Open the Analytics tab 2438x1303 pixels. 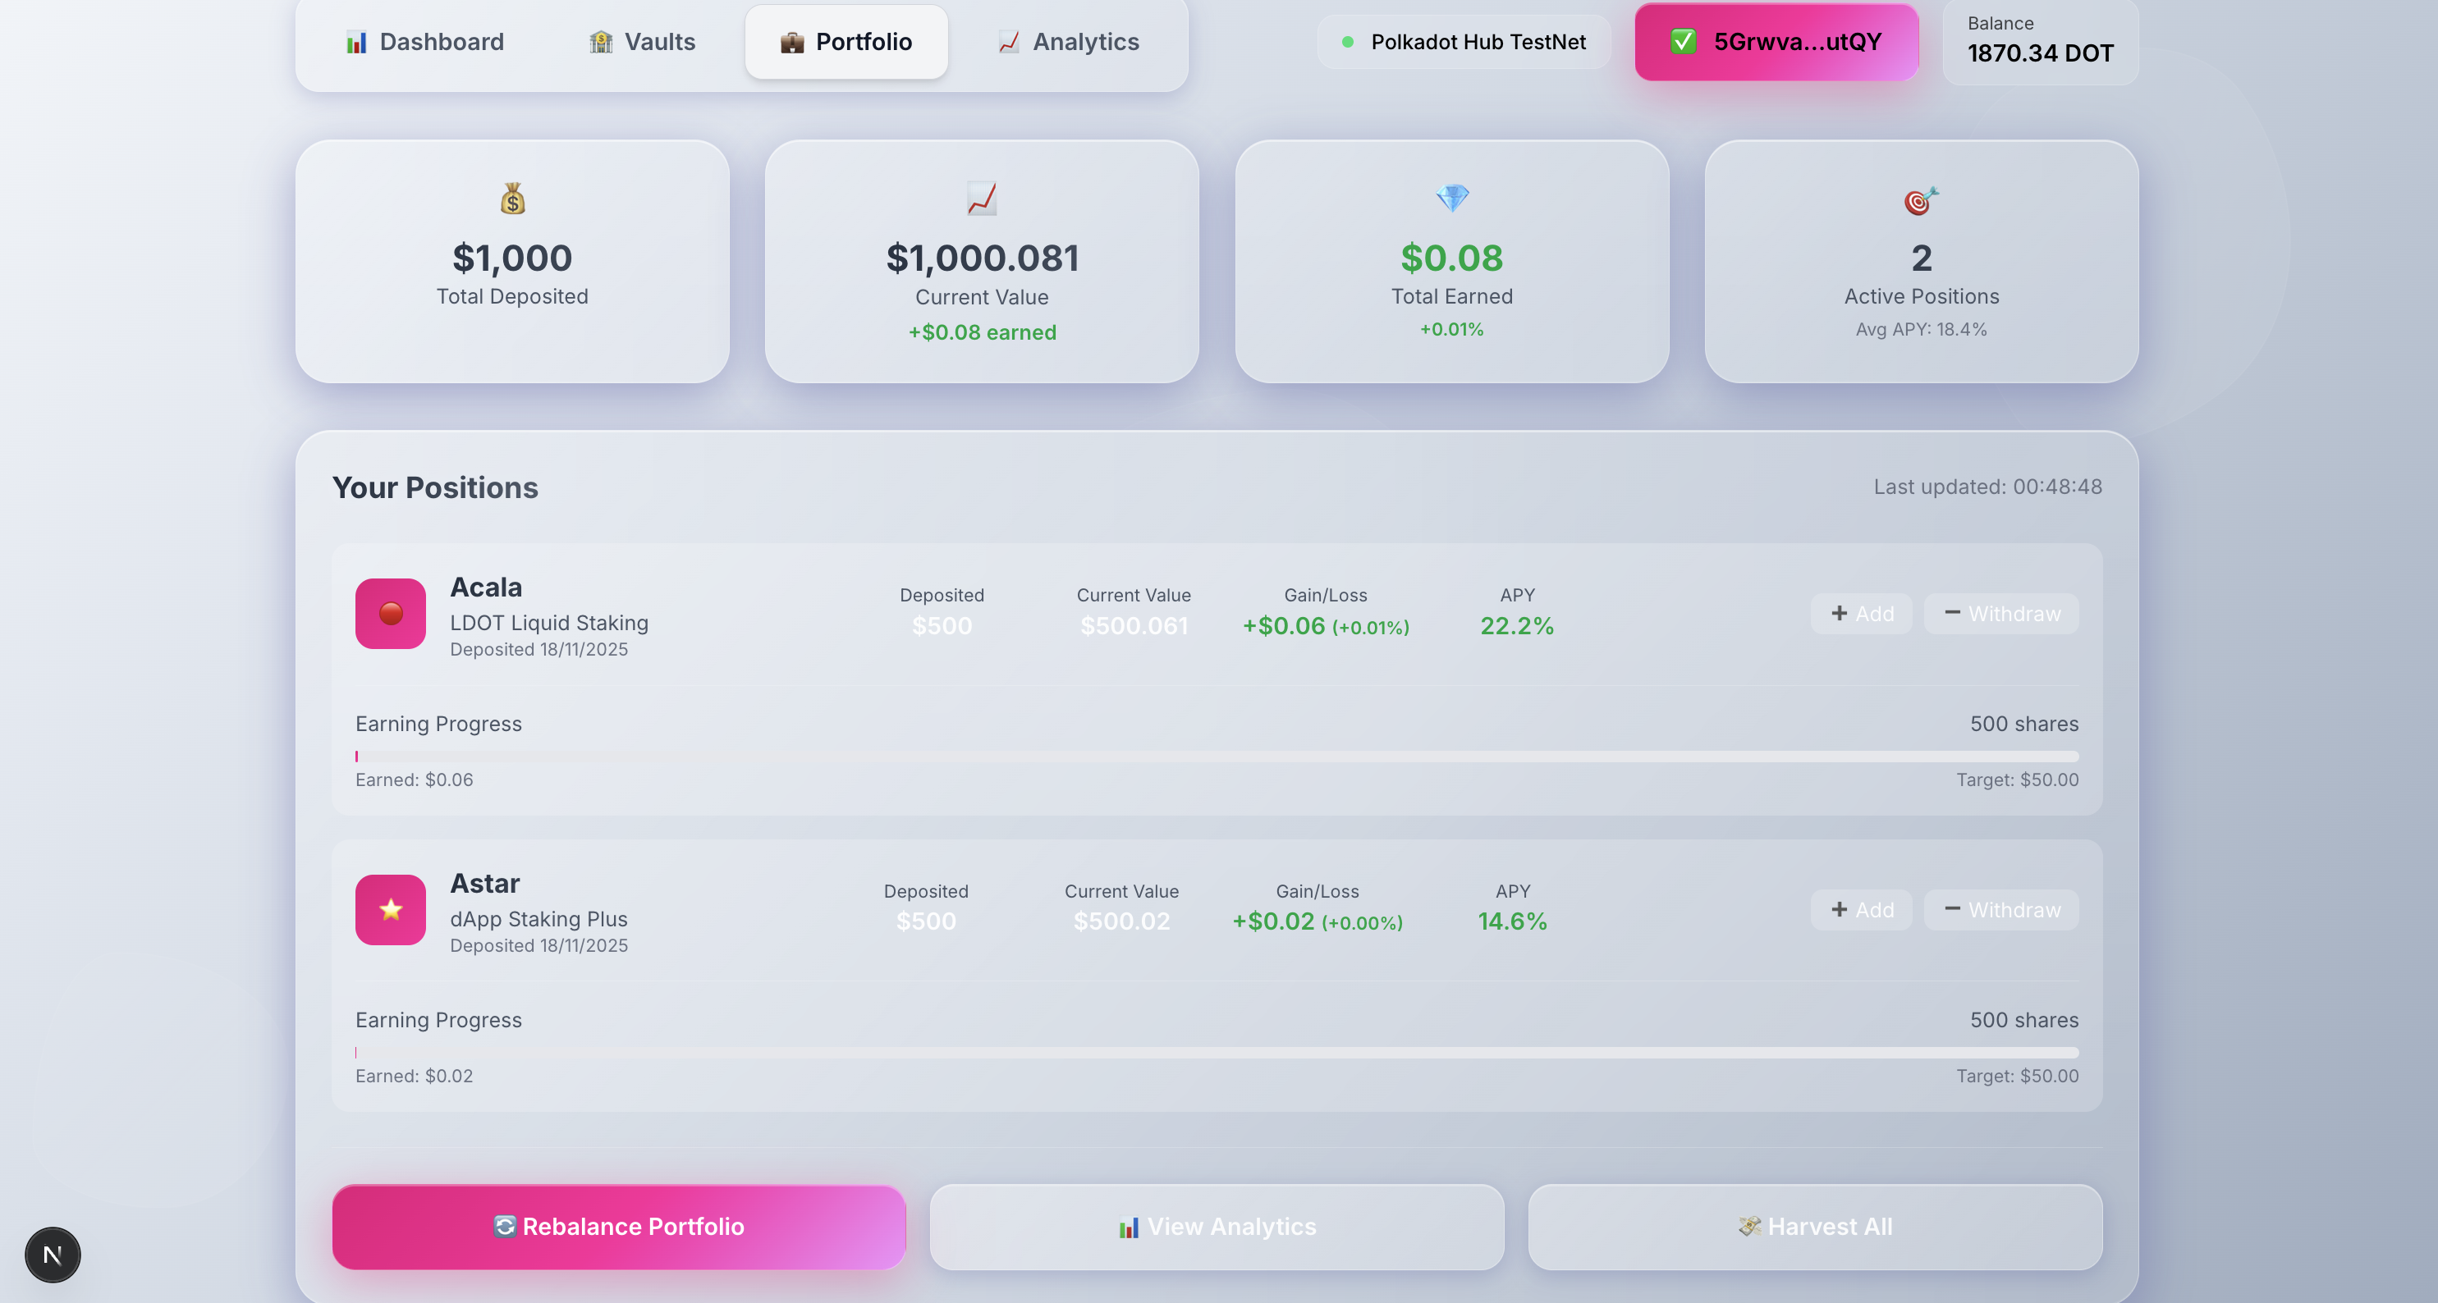coord(1068,42)
